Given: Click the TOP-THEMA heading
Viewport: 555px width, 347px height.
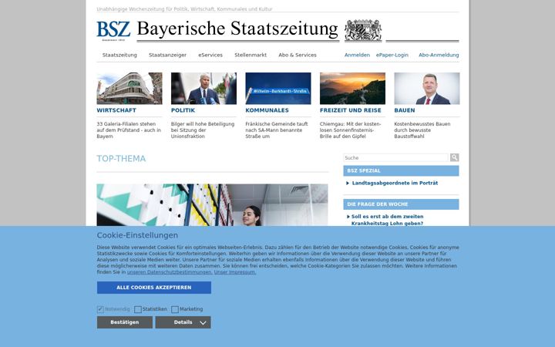Looking at the screenshot, I should (121, 159).
